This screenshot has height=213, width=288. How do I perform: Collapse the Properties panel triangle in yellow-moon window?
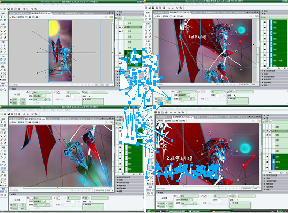pos(11,89)
